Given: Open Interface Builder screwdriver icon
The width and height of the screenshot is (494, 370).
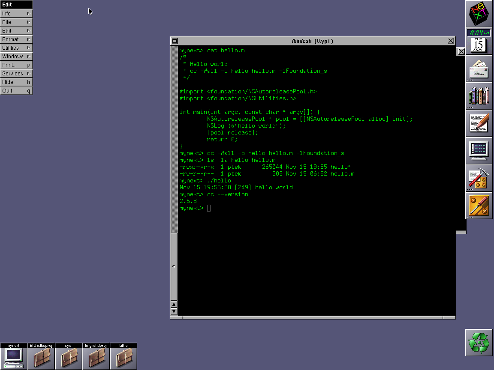Looking at the screenshot, I should point(479,206).
